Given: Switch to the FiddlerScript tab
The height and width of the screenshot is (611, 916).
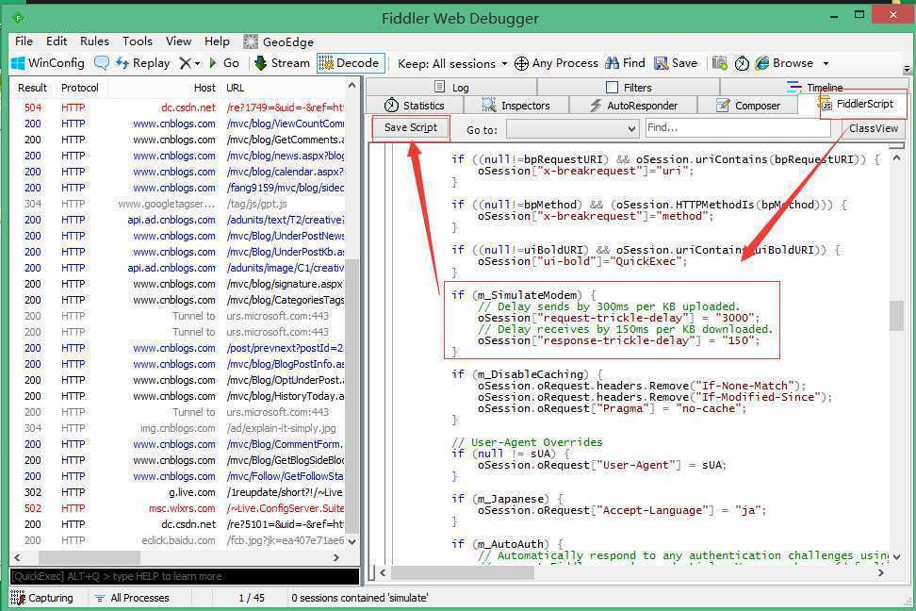Looking at the screenshot, I should (x=858, y=104).
